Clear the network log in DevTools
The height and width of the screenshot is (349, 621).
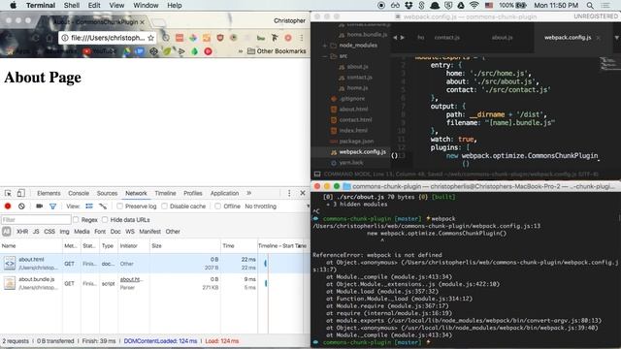[21, 206]
